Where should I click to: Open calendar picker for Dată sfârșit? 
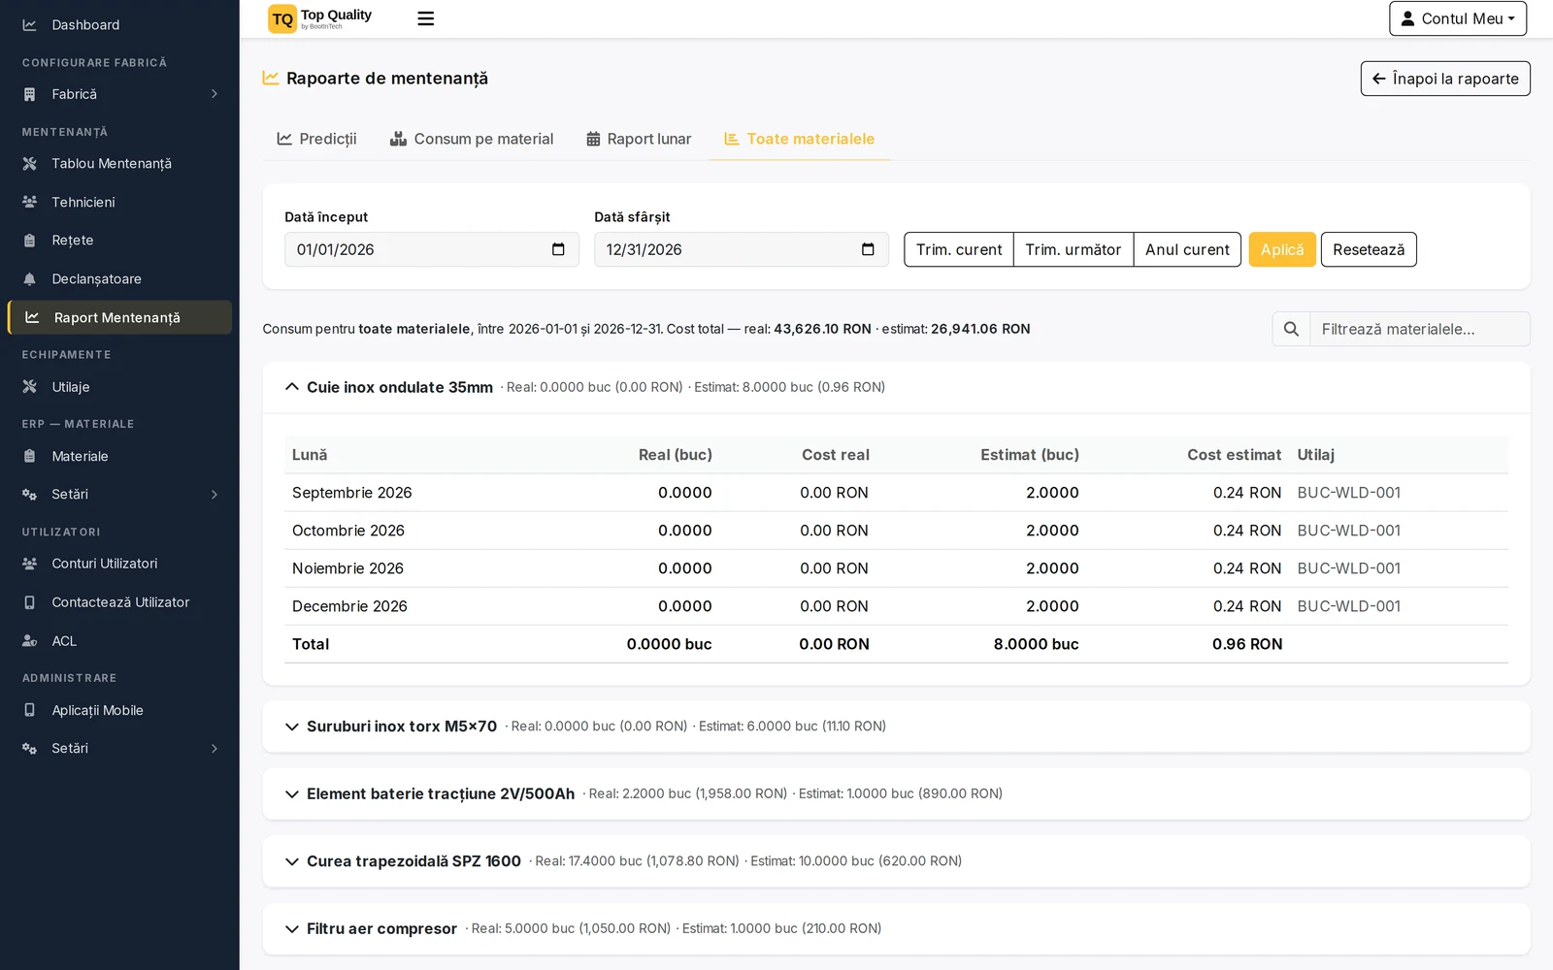868,249
